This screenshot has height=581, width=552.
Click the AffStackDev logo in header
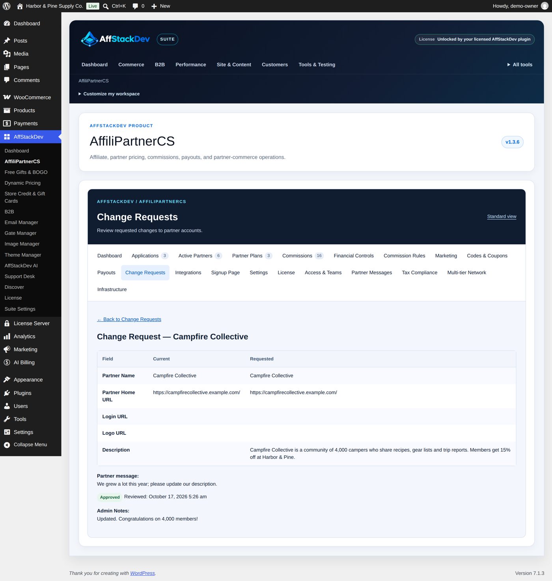pyautogui.click(x=115, y=39)
